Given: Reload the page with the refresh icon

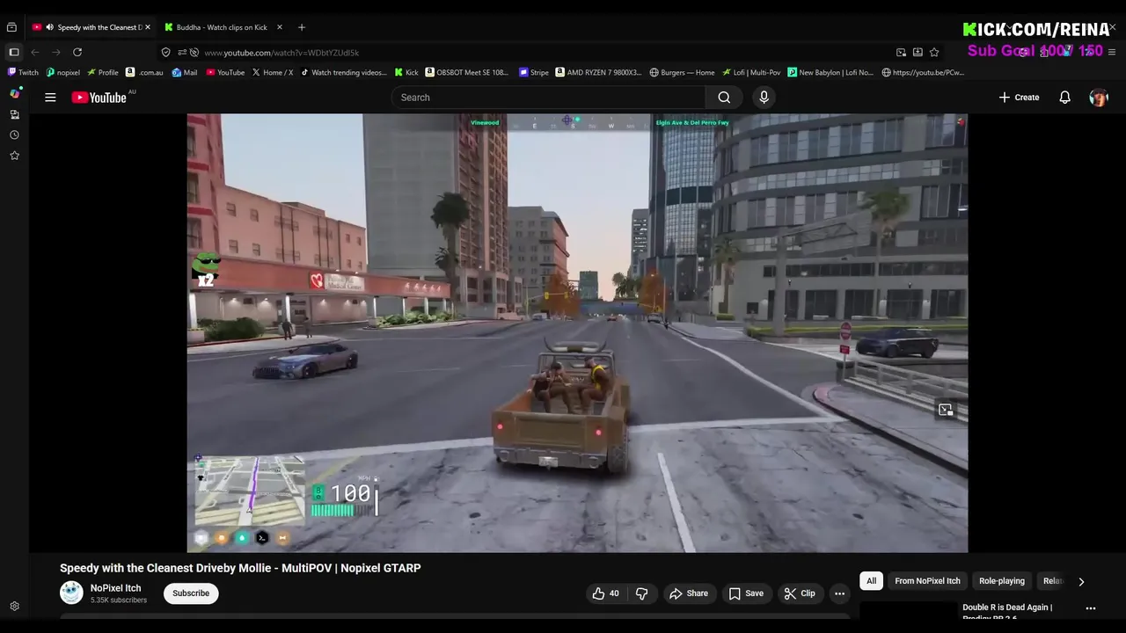Looking at the screenshot, I should [x=77, y=53].
